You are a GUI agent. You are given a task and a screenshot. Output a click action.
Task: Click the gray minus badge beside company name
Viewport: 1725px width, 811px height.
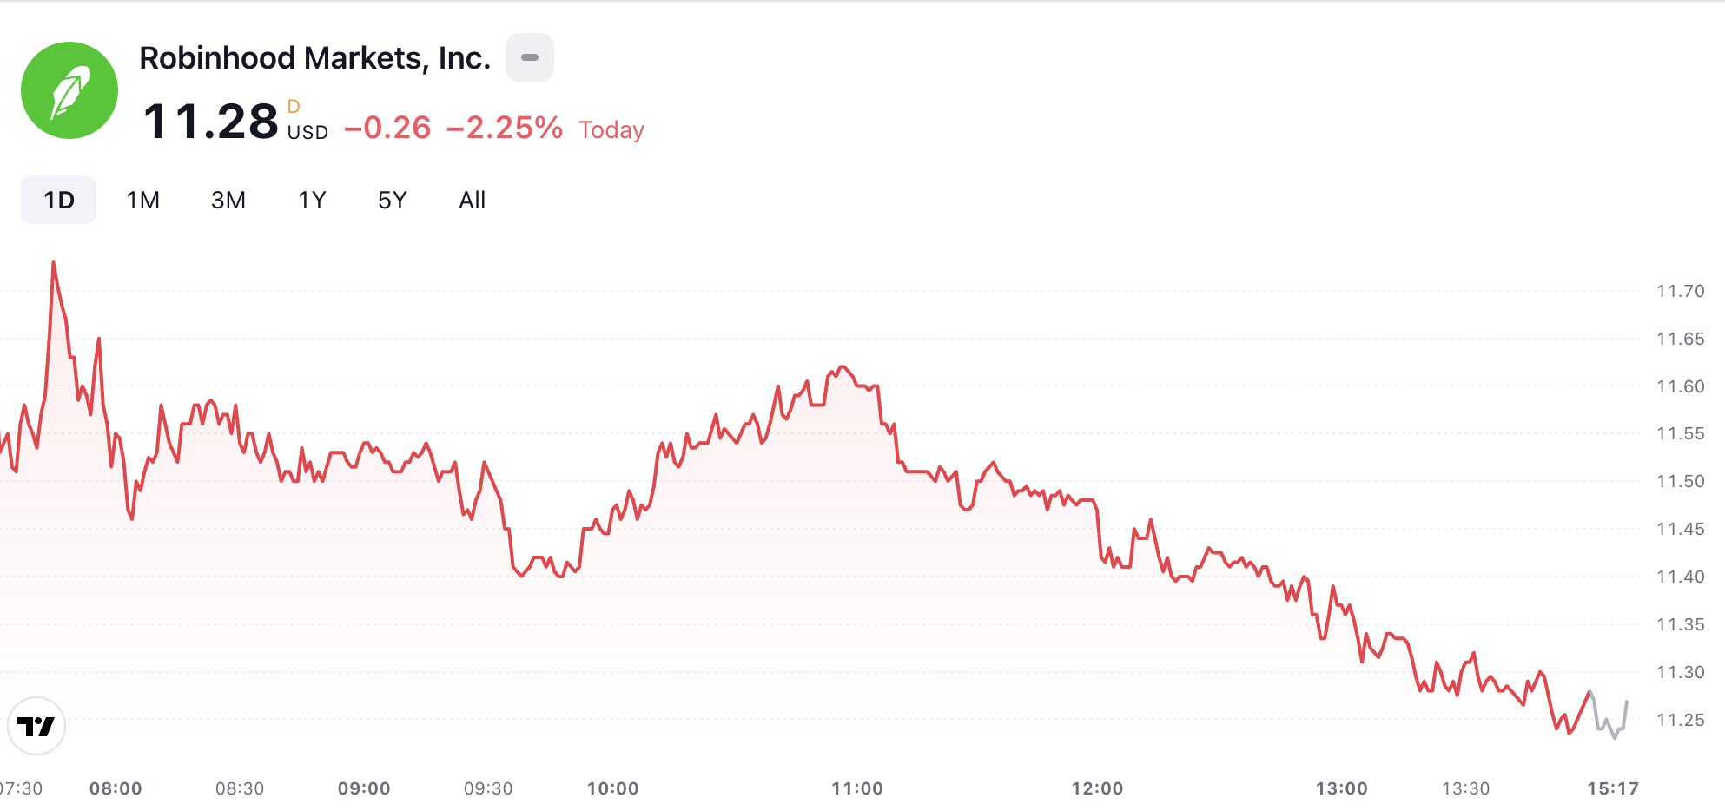pyautogui.click(x=530, y=57)
